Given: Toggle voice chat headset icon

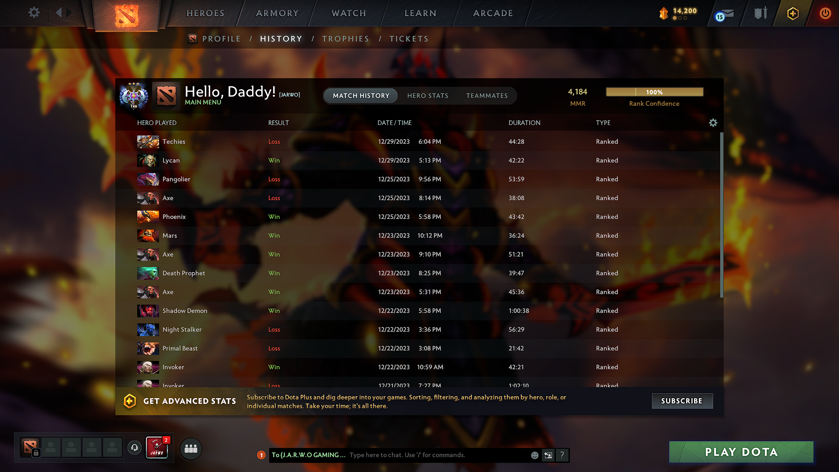Looking at the screenshot, I should point(135,448).
